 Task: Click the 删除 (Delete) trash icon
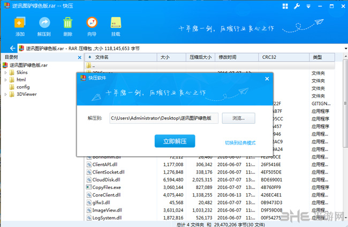click(67, 22)
